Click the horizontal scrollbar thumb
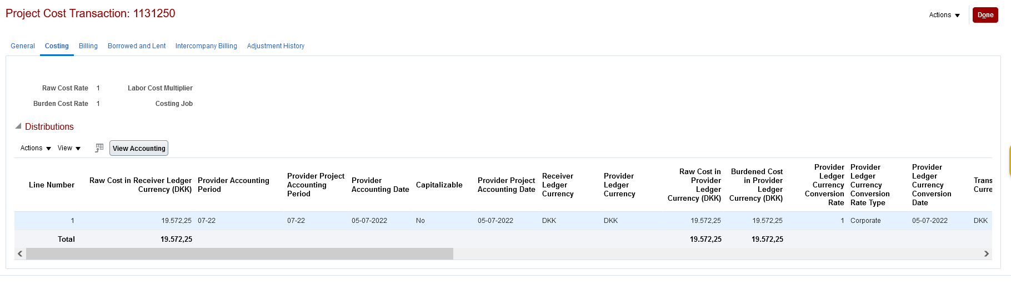 click(239, 254)
